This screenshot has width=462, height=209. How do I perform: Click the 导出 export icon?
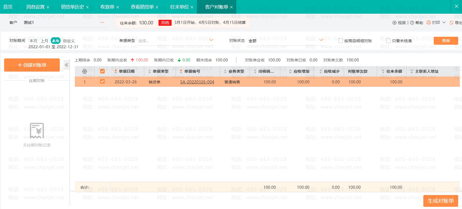pos(451,23)
